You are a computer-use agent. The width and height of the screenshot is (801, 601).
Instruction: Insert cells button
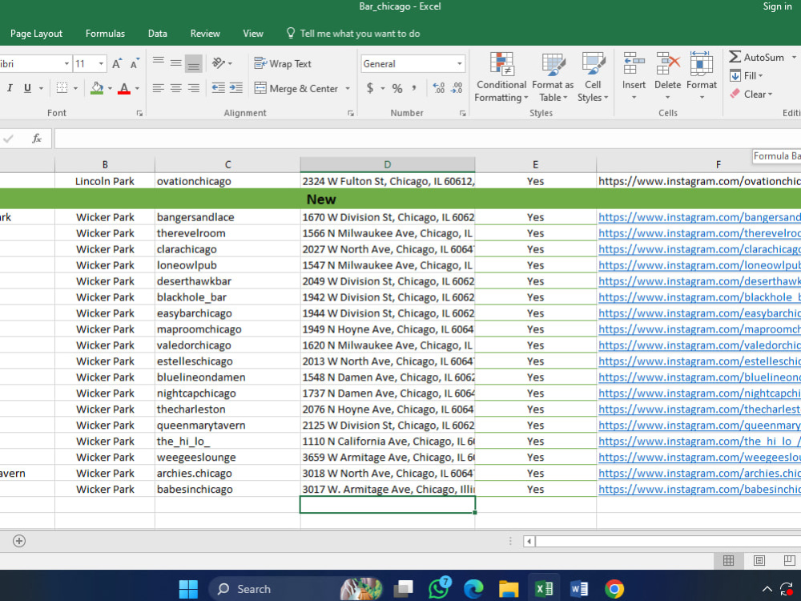pyautogui.click(x=634, y=77)
